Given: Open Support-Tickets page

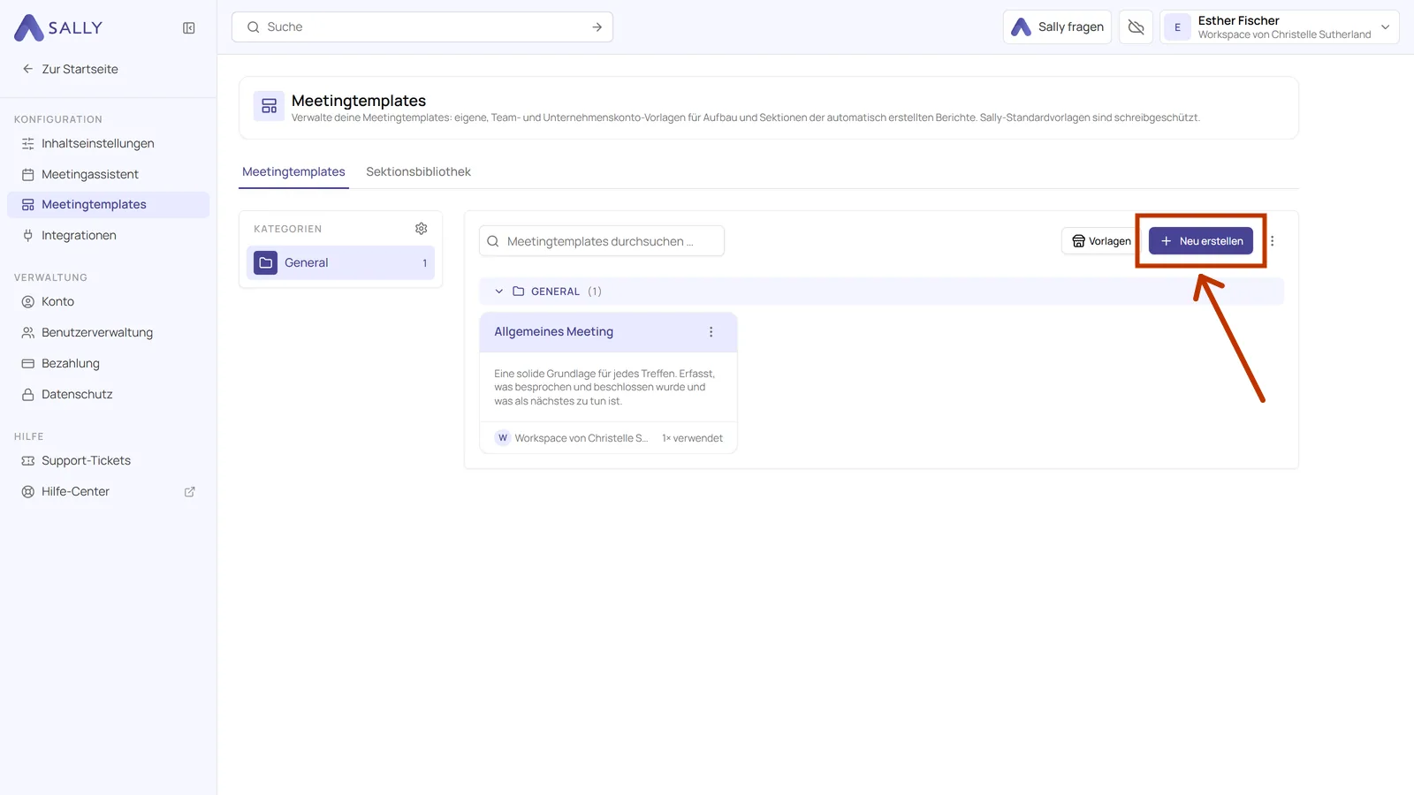Looking at the screenshot, I should coord(108,460).
